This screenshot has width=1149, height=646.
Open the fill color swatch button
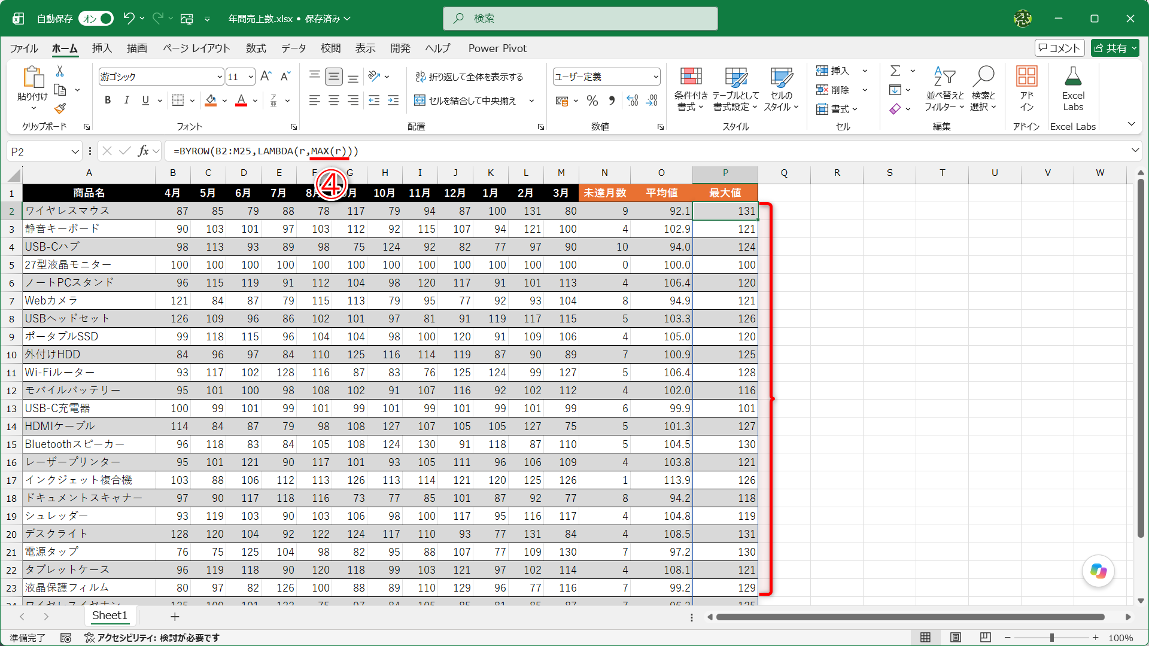point(211,100)
